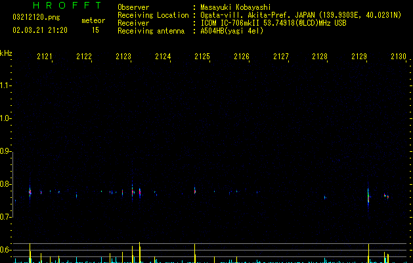Click the long echo just after 2129
The width and height of the screenshot is (413, 263).
[x=368, y=196]
